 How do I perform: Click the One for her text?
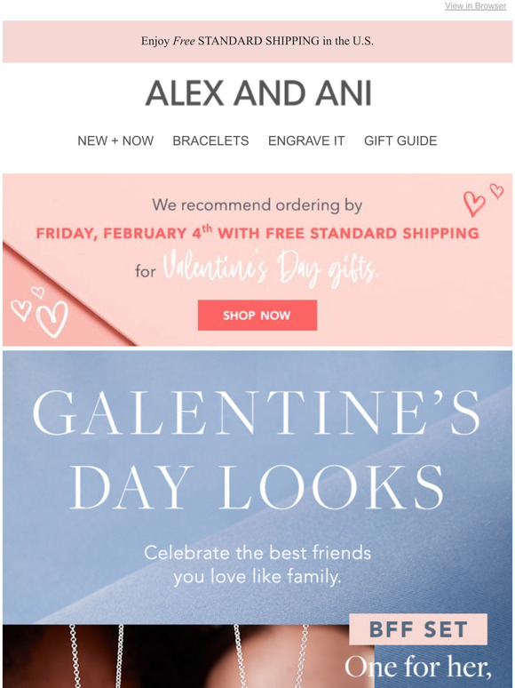point(417,667)
